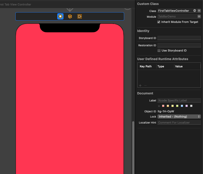Choose the gray label color swatch
Viewport: 203px width, 174px height.
191,106
